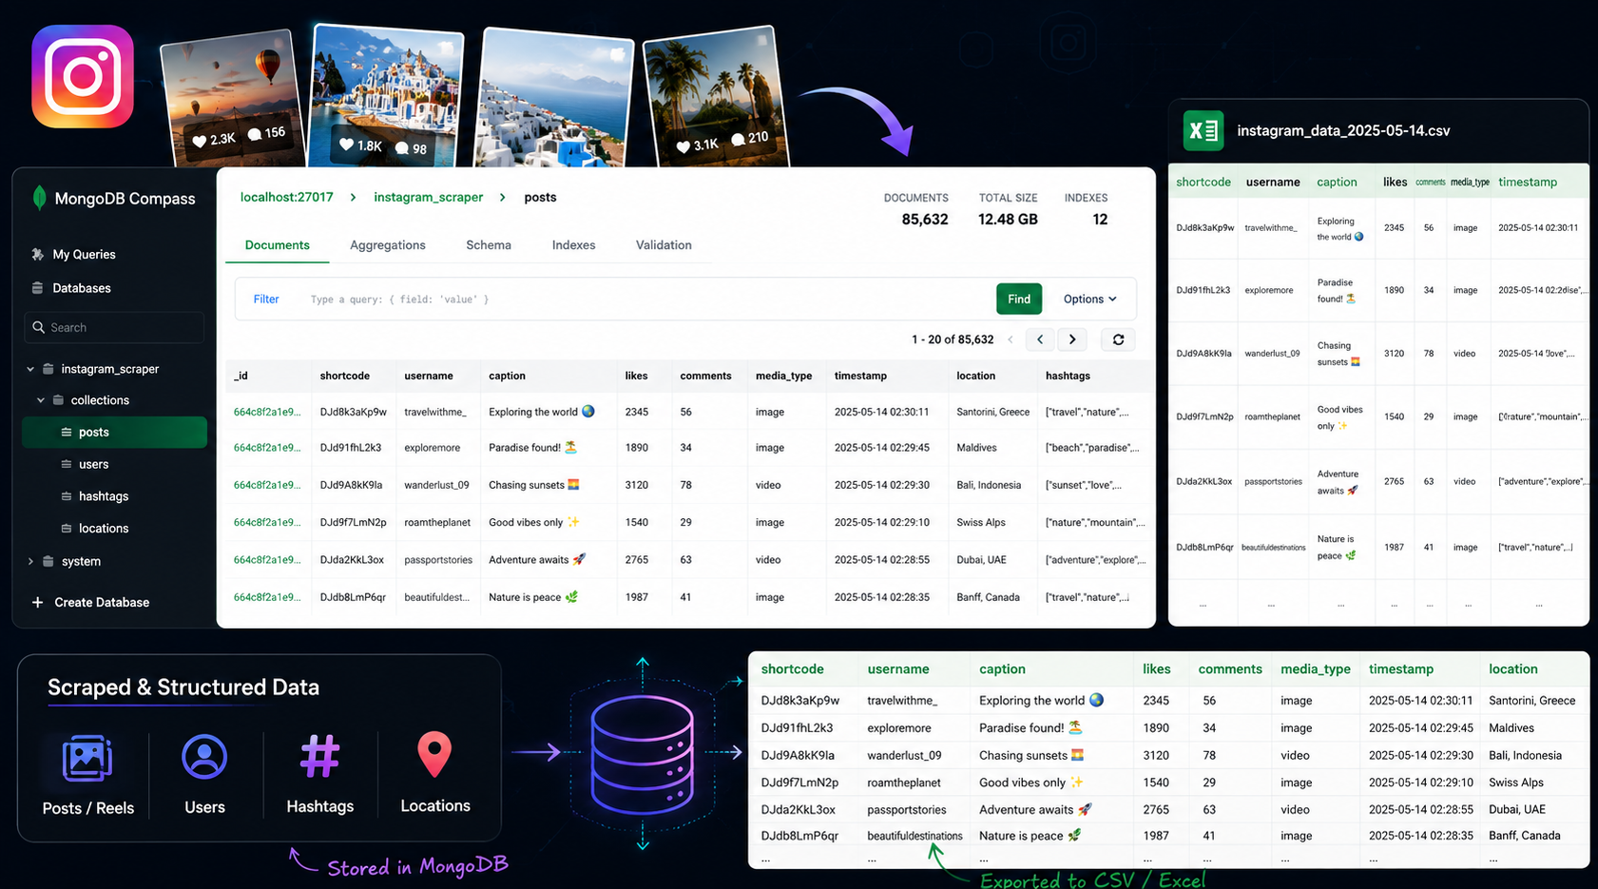Click the Instagram logo icon
The width and height of the screenshot is (1598, 889).
(x=83, y=76)
